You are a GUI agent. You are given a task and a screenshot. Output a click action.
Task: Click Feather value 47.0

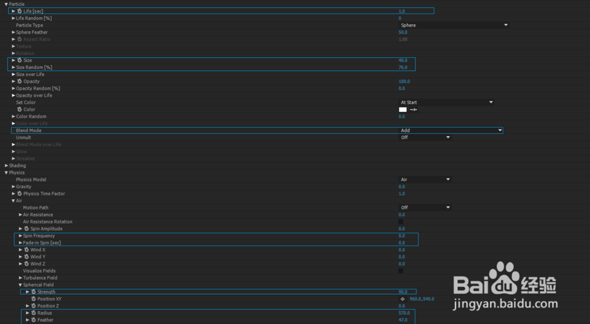(403, 320)
